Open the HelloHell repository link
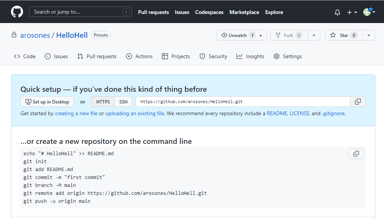 [72, 35]
